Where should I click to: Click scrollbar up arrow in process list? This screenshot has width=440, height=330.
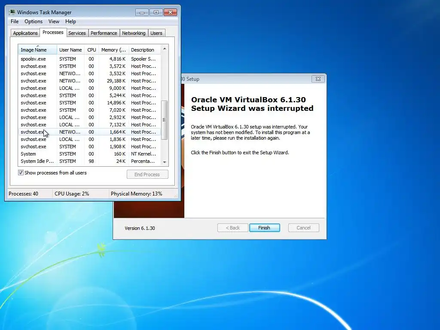click(x=165, y=49)
